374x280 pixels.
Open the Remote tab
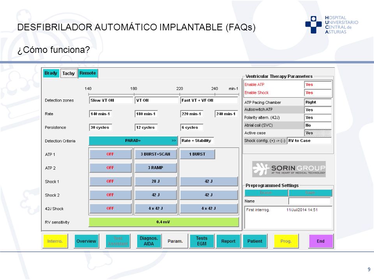click(x=88, y=73)
